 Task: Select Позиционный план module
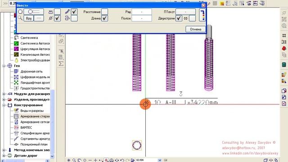click(x=34, y=144)
